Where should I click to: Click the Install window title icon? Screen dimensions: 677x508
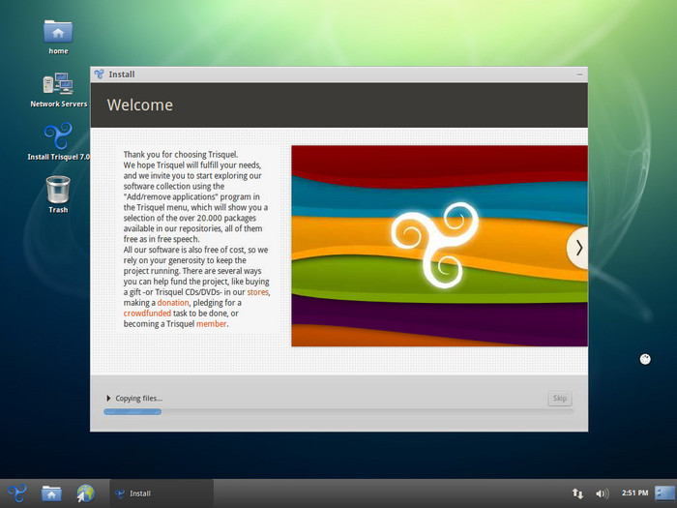pyautogui.click(x=100, y=75)
